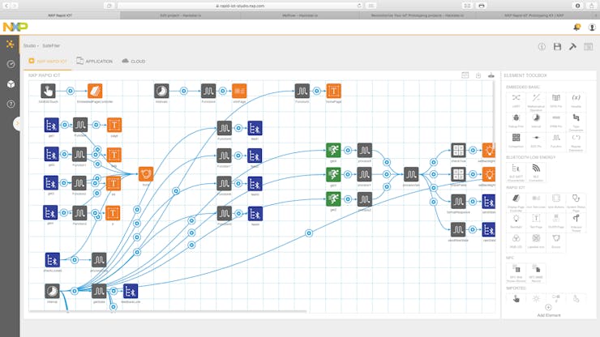
Task: Pick the RGB LED element
Action: (516, 241)
